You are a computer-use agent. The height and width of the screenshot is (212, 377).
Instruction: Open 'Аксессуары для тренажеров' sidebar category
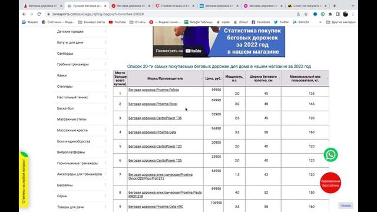80,174
